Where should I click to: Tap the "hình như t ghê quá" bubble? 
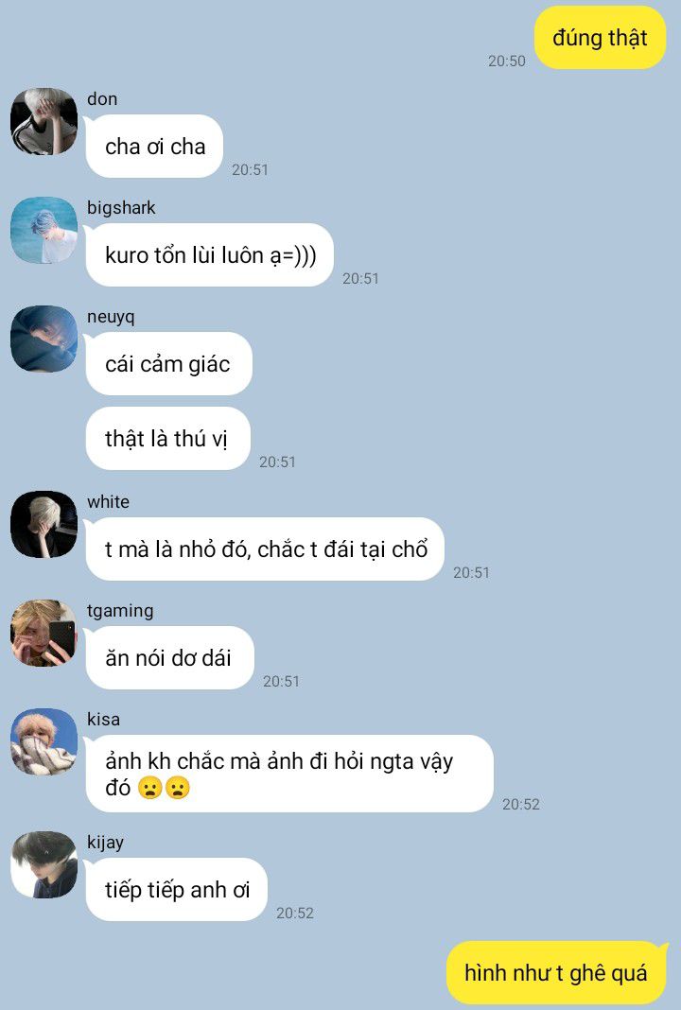pyautogui.click(x=556, y=972)
